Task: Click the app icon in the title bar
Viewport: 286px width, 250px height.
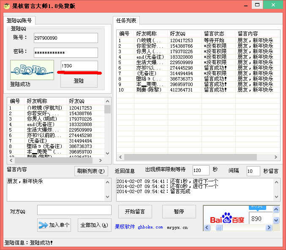Action: [x=7, y=6]
